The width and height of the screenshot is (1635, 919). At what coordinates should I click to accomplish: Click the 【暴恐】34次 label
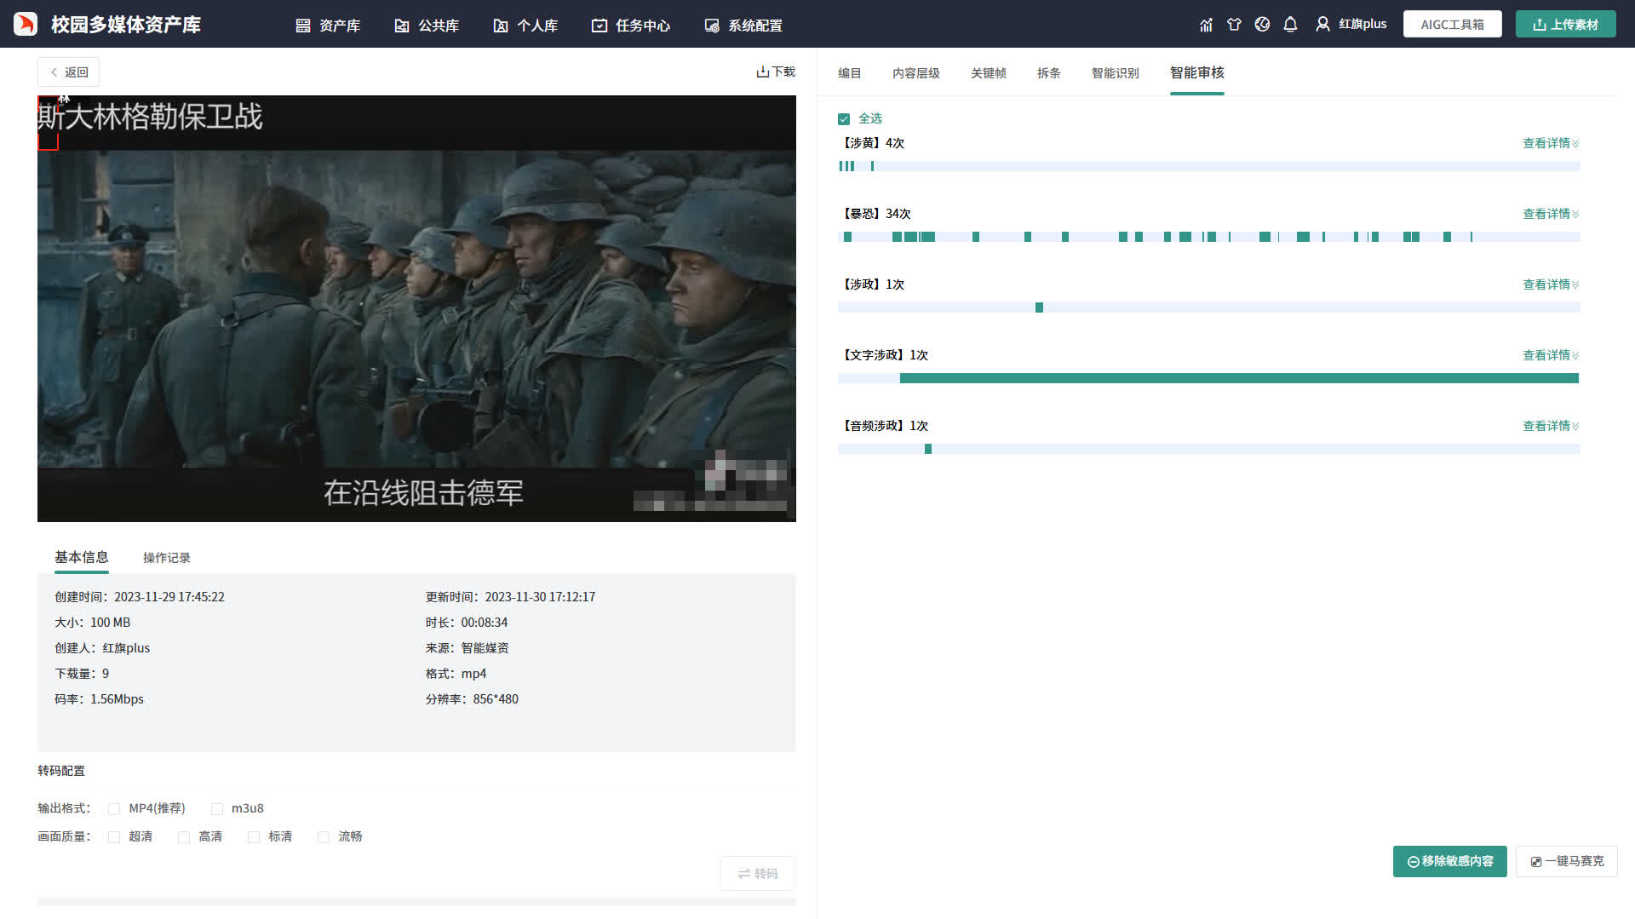click(x=877, y=214)
